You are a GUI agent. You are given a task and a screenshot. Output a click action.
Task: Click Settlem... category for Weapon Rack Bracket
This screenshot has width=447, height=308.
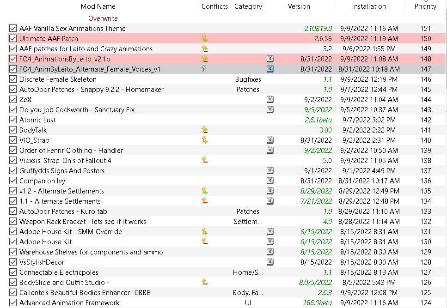coord(248,222)
